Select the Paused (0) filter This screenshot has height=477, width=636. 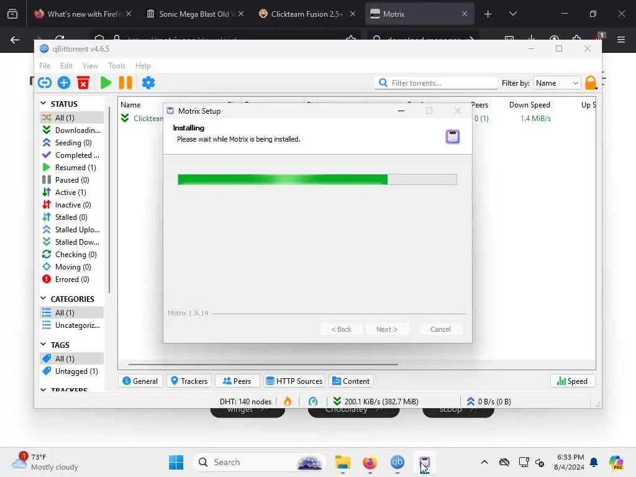tap(72, 180)
